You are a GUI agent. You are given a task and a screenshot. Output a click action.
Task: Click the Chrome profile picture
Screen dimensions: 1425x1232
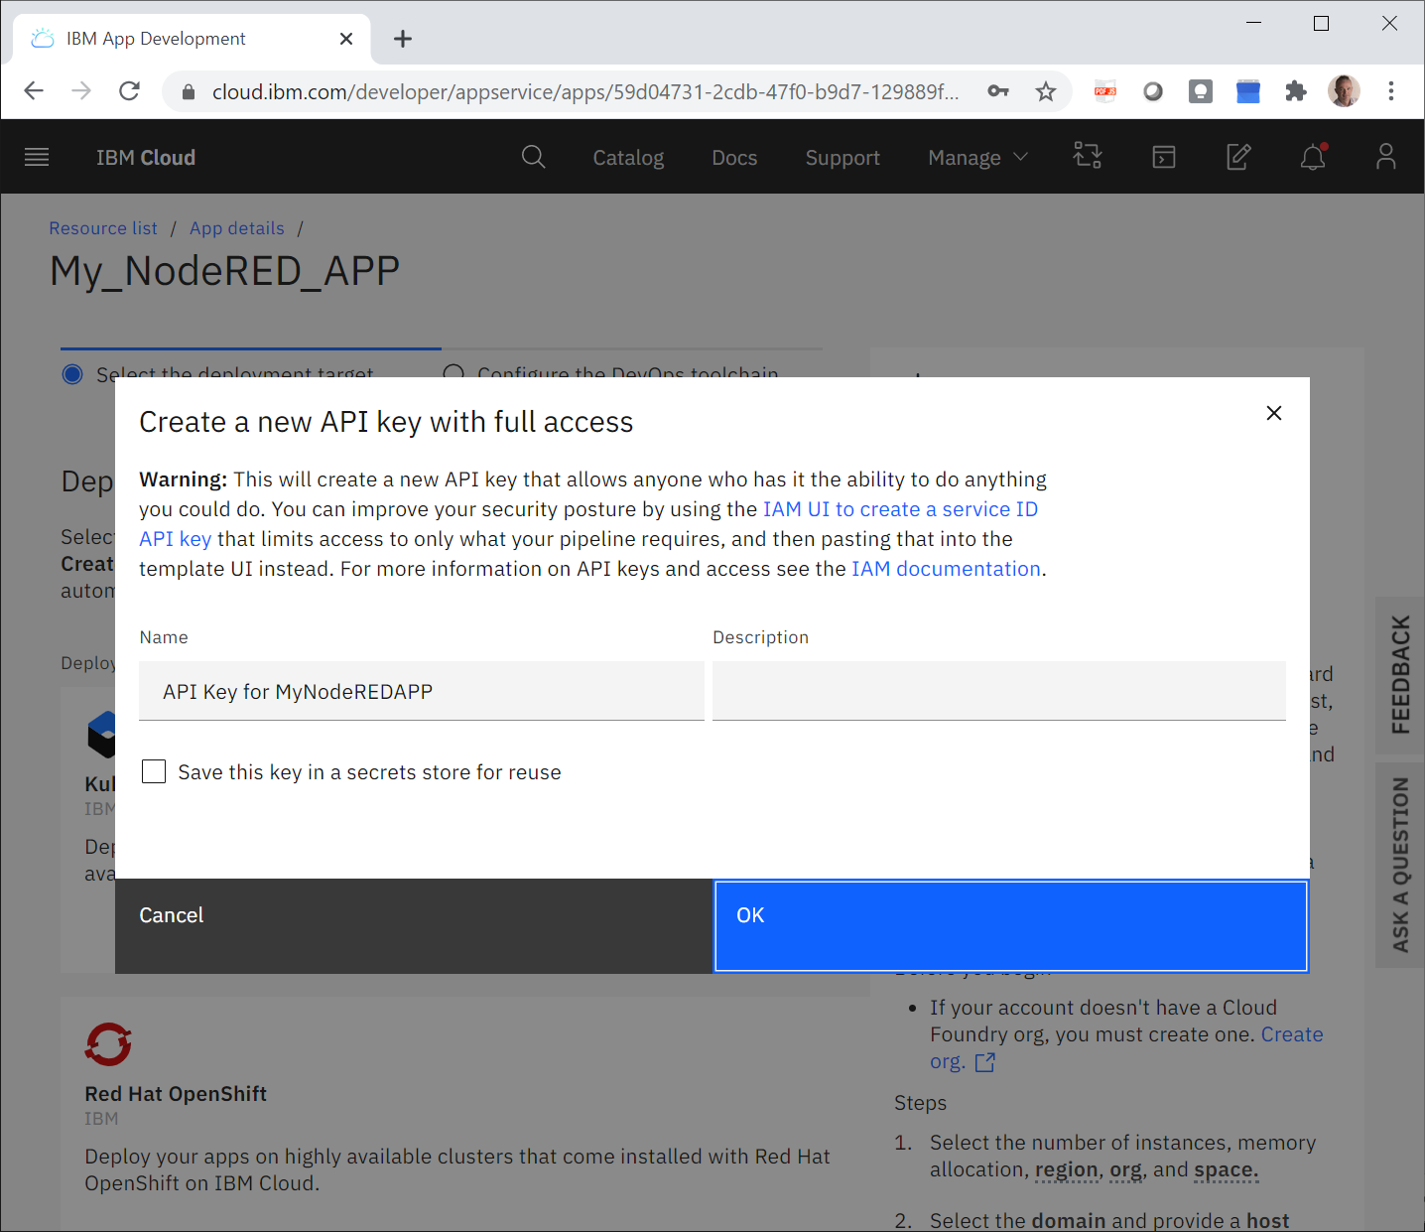(1344, 91)
